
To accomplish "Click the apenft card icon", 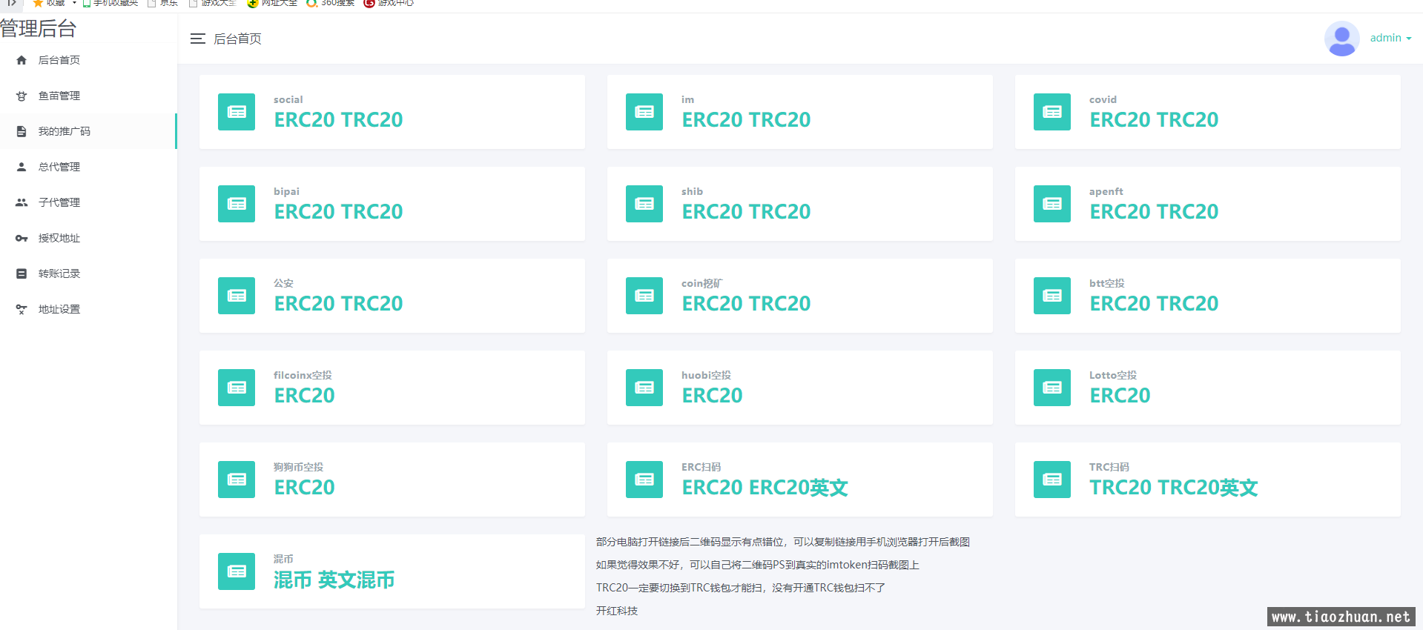I will 1052,204.
